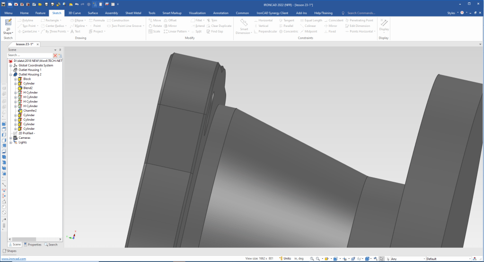Expand the Cameras tree node
This screenshot has width=484, height=262.
point(10,138)
